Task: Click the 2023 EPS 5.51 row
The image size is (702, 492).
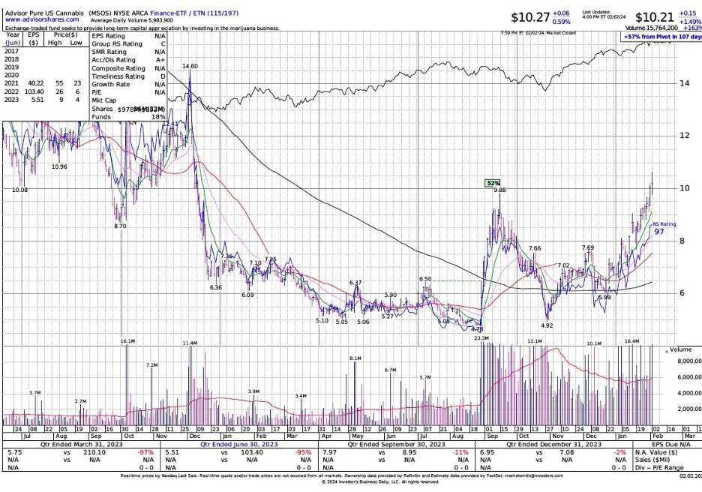Action: 43,100
